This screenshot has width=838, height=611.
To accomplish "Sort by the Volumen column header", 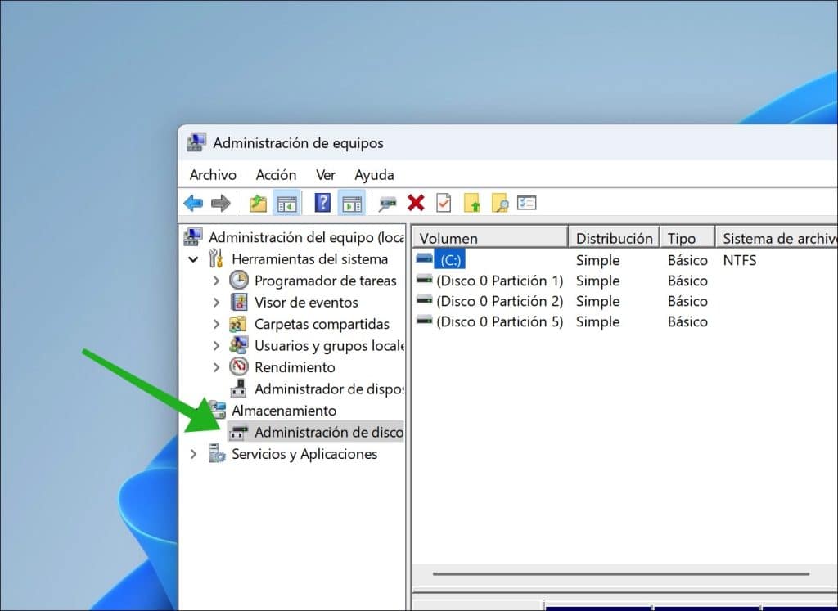I will pyautogui.click(x=489, y=238).
